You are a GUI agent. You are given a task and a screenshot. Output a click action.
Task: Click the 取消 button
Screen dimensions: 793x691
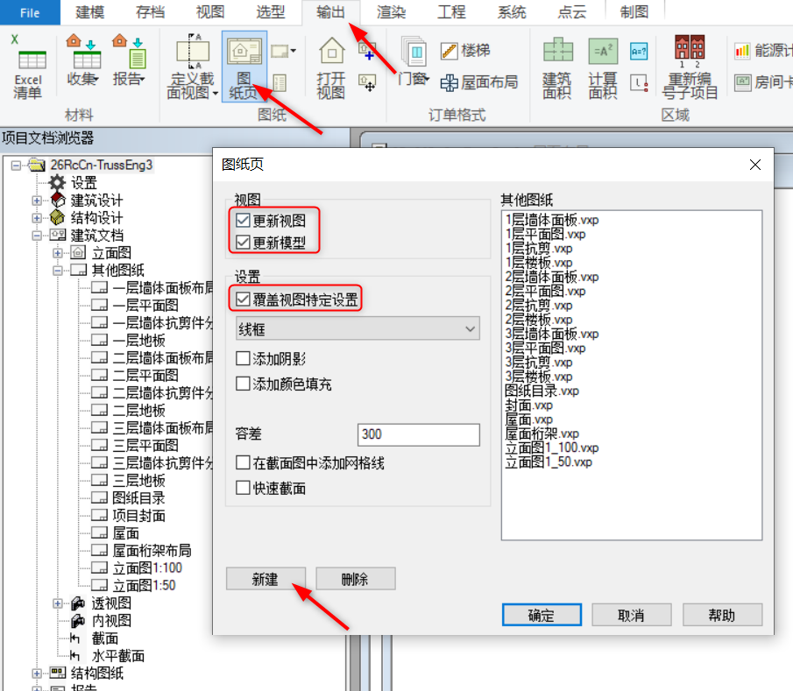pos(632,615)
